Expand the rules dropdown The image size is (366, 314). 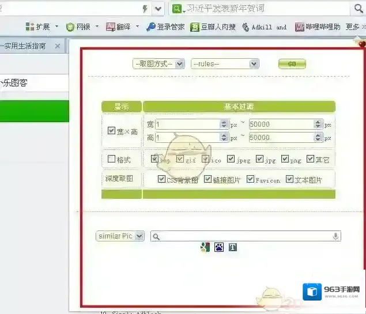(225, 64)
